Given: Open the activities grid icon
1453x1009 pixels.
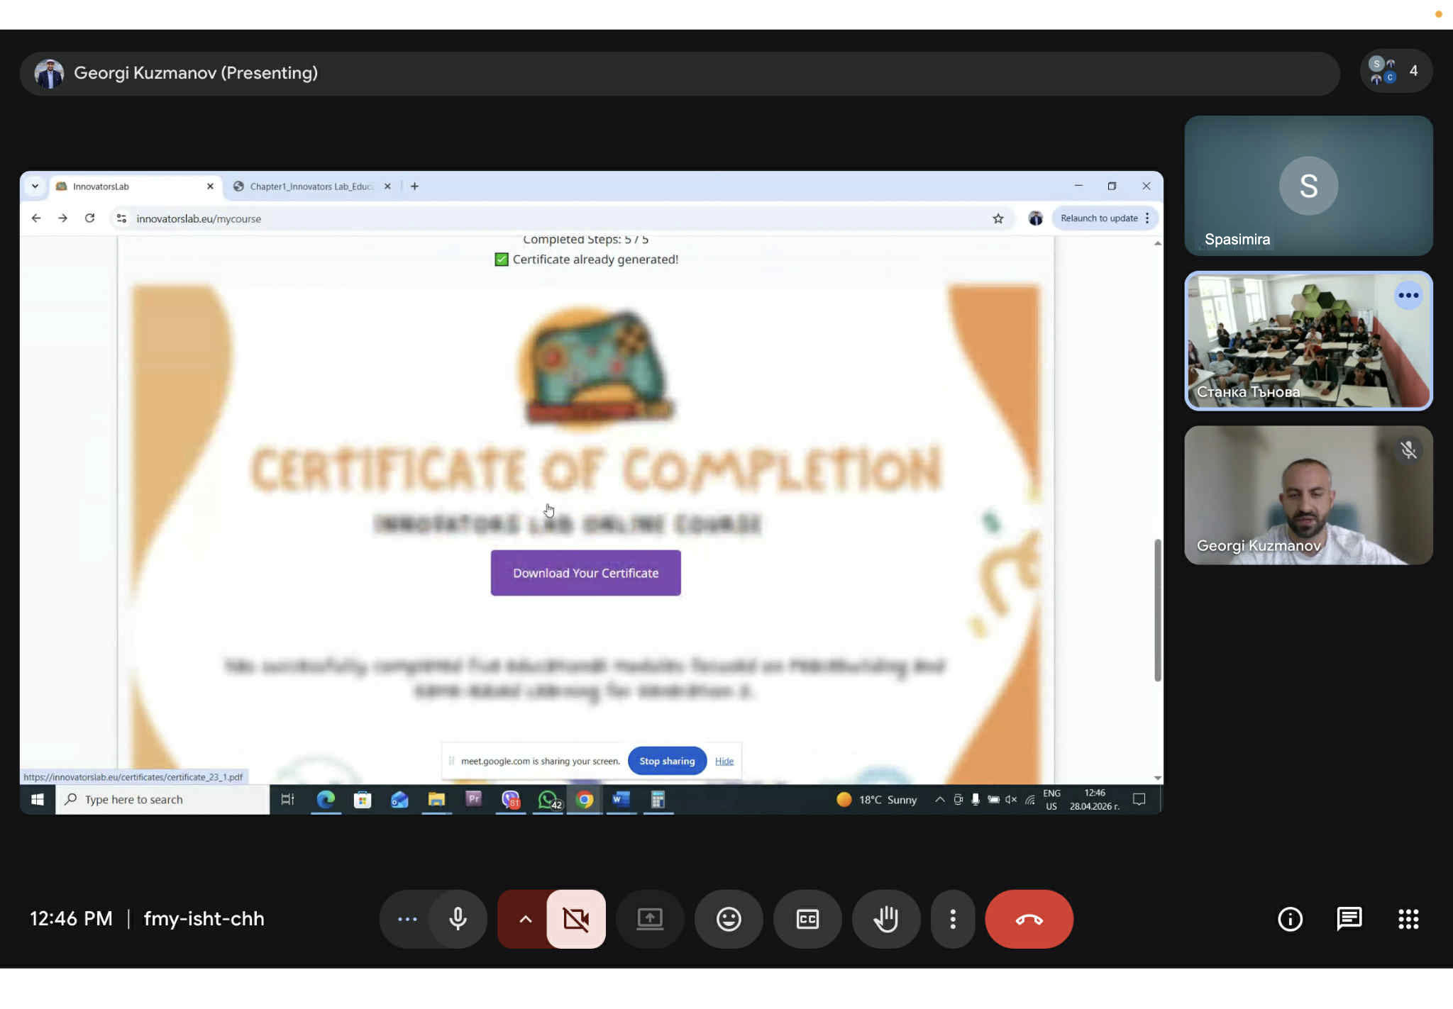Looking at the screenshot, I should tap(1408, 919).
